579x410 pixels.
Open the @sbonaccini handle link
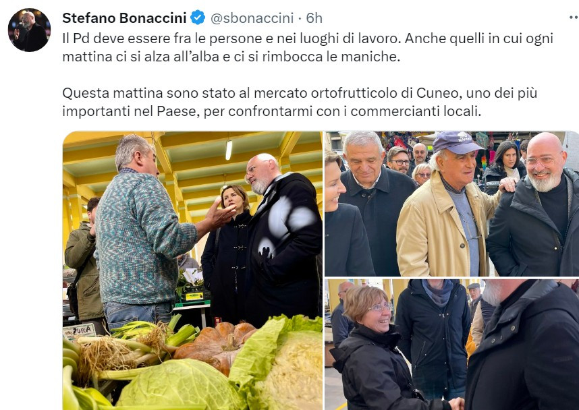click(252, 18)
